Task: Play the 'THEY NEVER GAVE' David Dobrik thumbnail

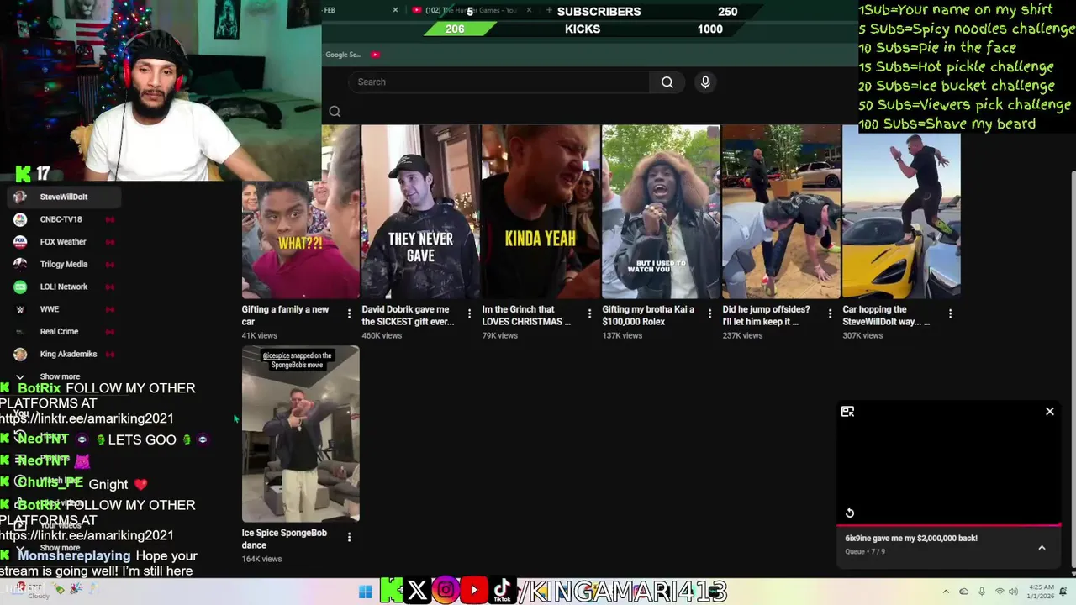Action: click(420, 212)
